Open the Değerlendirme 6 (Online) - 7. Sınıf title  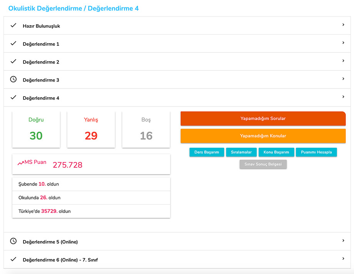(60, 260)
